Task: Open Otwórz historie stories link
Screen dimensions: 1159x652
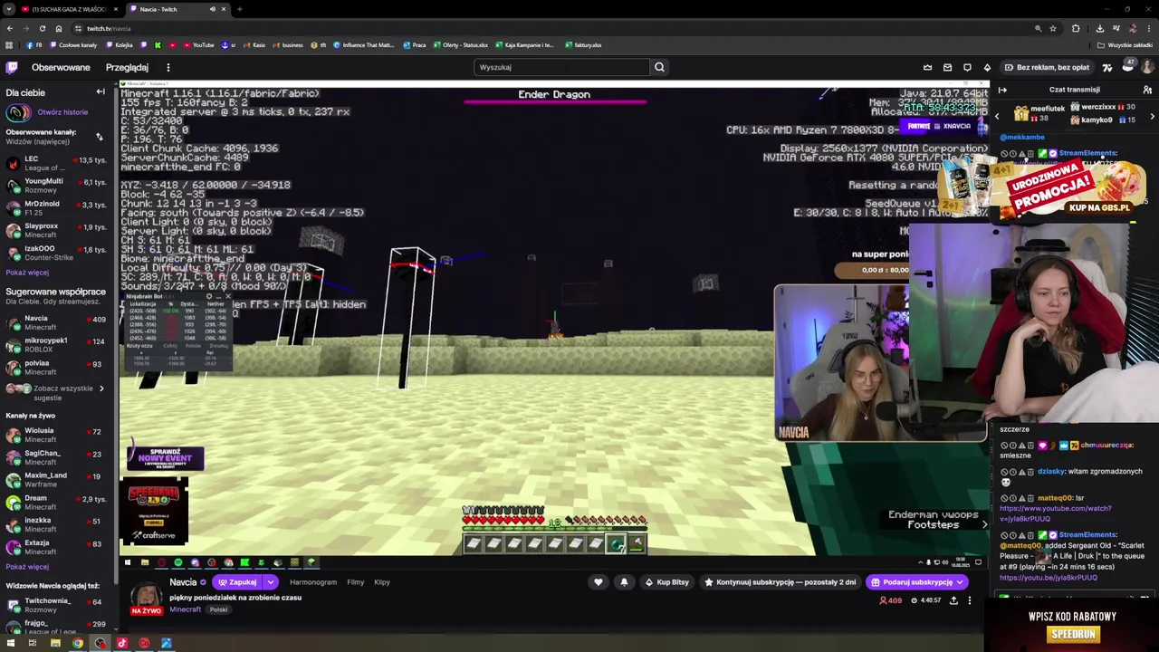Action: [x=62, y=112]
